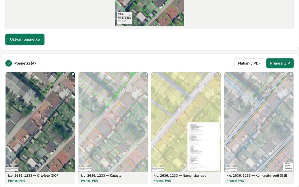Download PNG of the Ortofoto (DOF) snapshot
Screen dimensions: 299x187
click(x=17, y=181)
